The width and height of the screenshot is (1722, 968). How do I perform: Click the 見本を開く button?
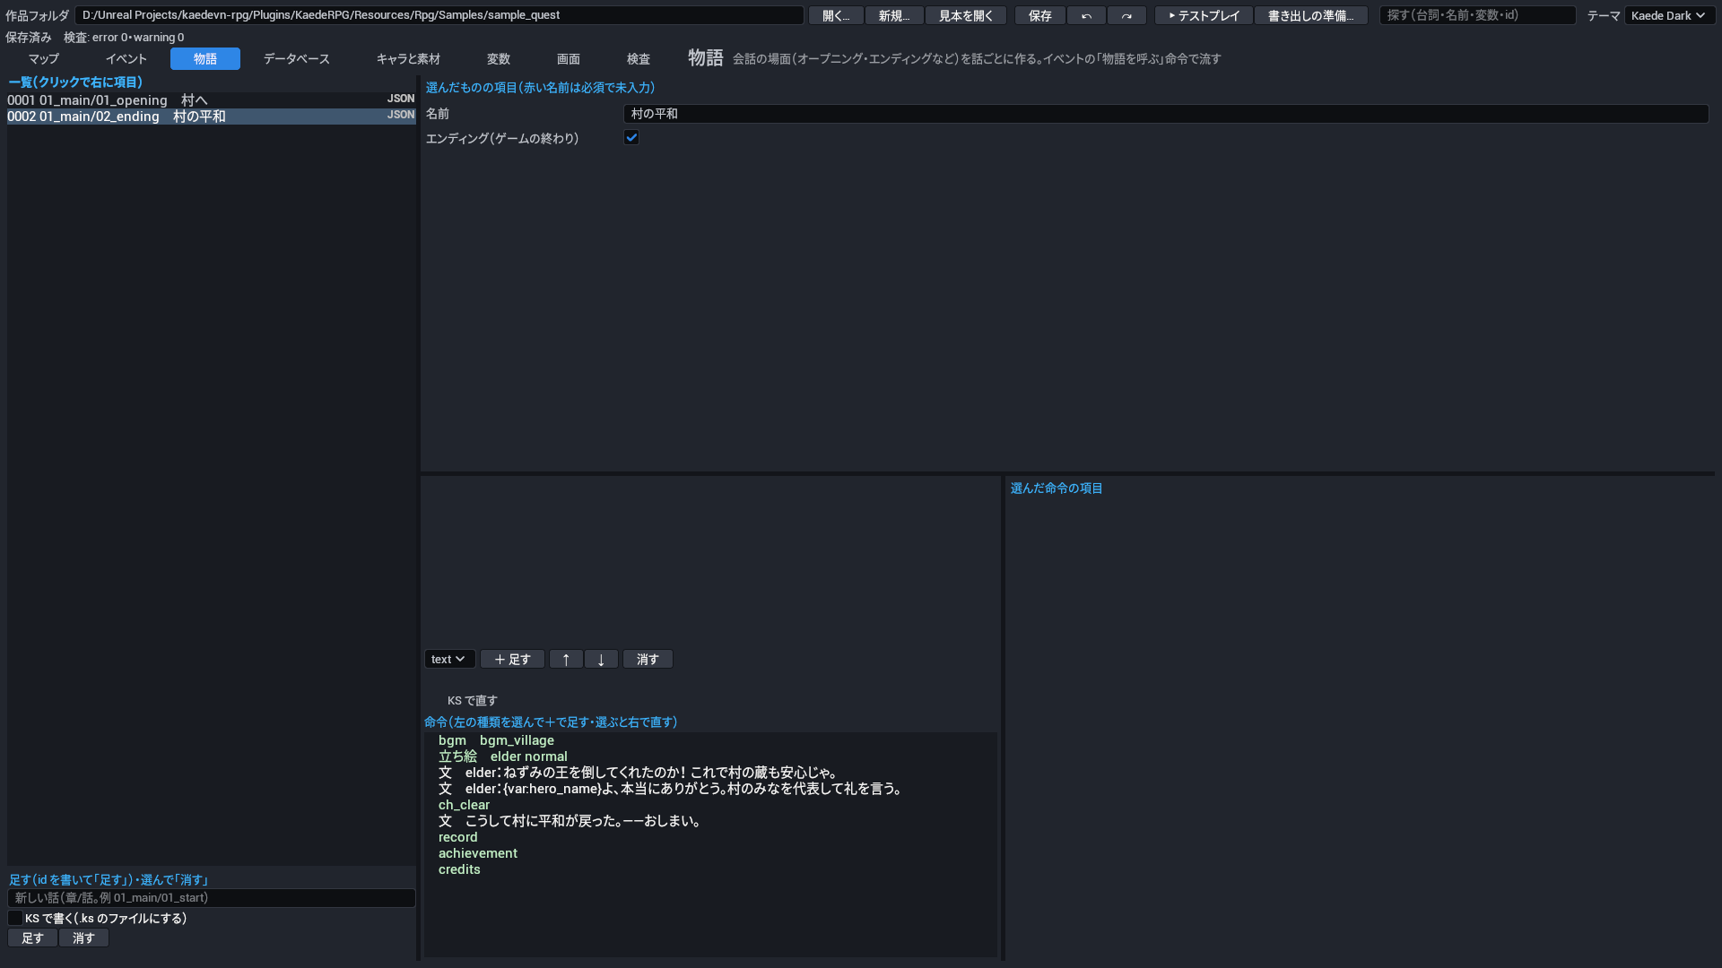coord(966,15)
